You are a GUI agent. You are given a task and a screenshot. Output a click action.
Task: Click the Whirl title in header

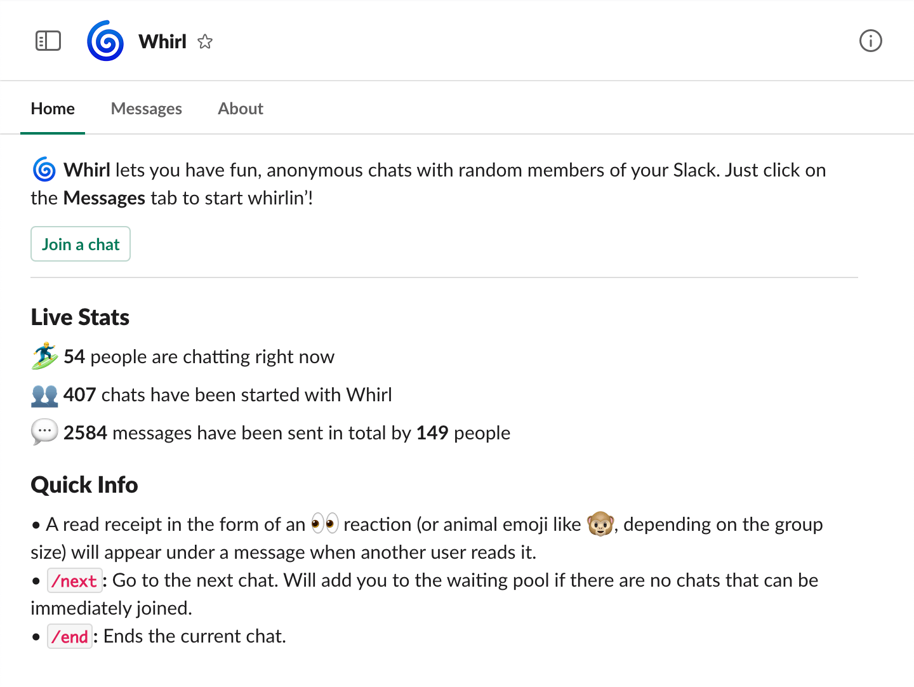point(162,41)
